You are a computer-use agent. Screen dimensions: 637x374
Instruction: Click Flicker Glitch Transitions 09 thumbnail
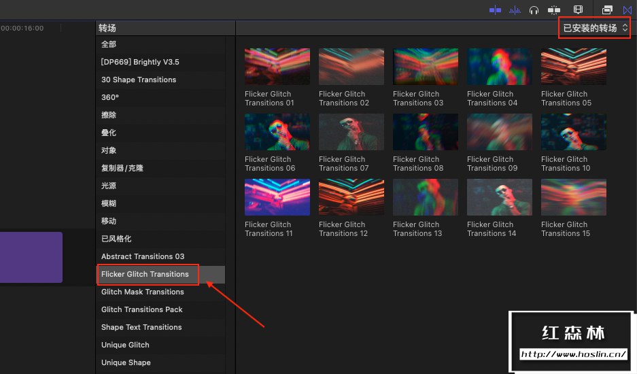click(500, 132)
